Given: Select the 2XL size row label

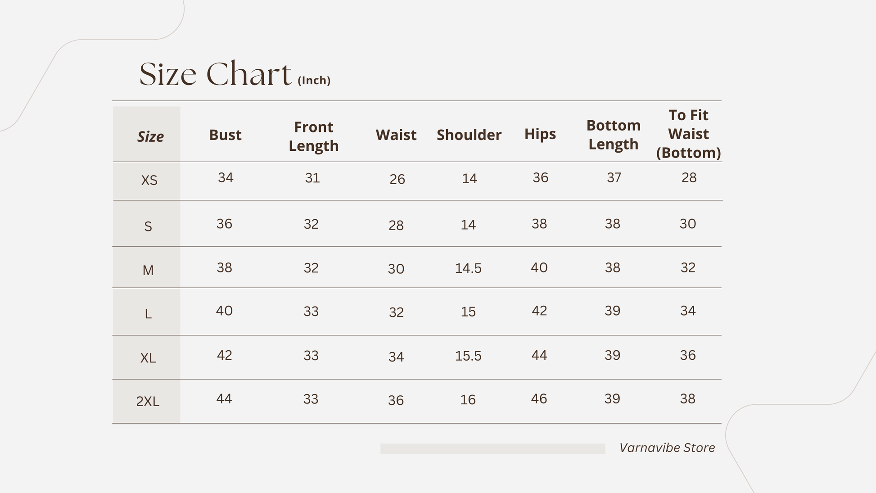Looking at the screenshot, I should coord(148,401).
